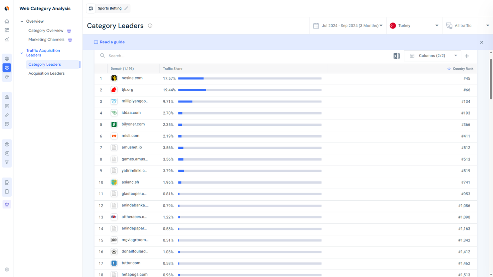Open settings gear at sidebar bottom
493x277 pixels.
pos(7,270)
